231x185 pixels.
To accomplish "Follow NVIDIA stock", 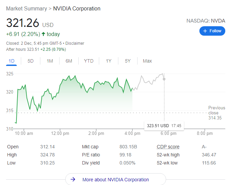I will (x=212, y=31).
